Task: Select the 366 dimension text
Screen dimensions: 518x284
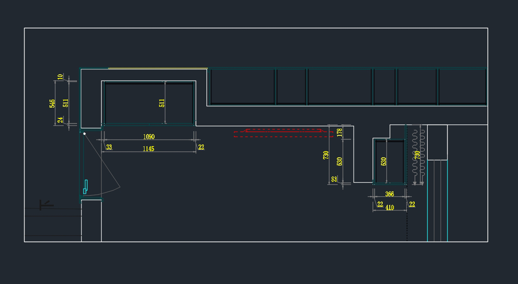Action: tap(389, 194)
